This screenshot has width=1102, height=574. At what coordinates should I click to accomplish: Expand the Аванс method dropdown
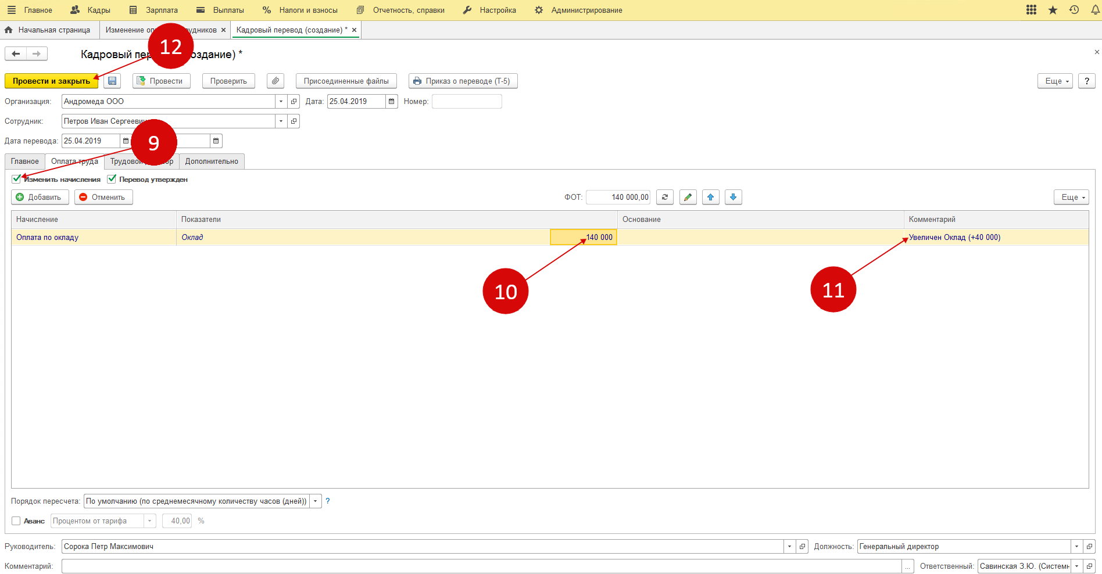coord(150,521)
